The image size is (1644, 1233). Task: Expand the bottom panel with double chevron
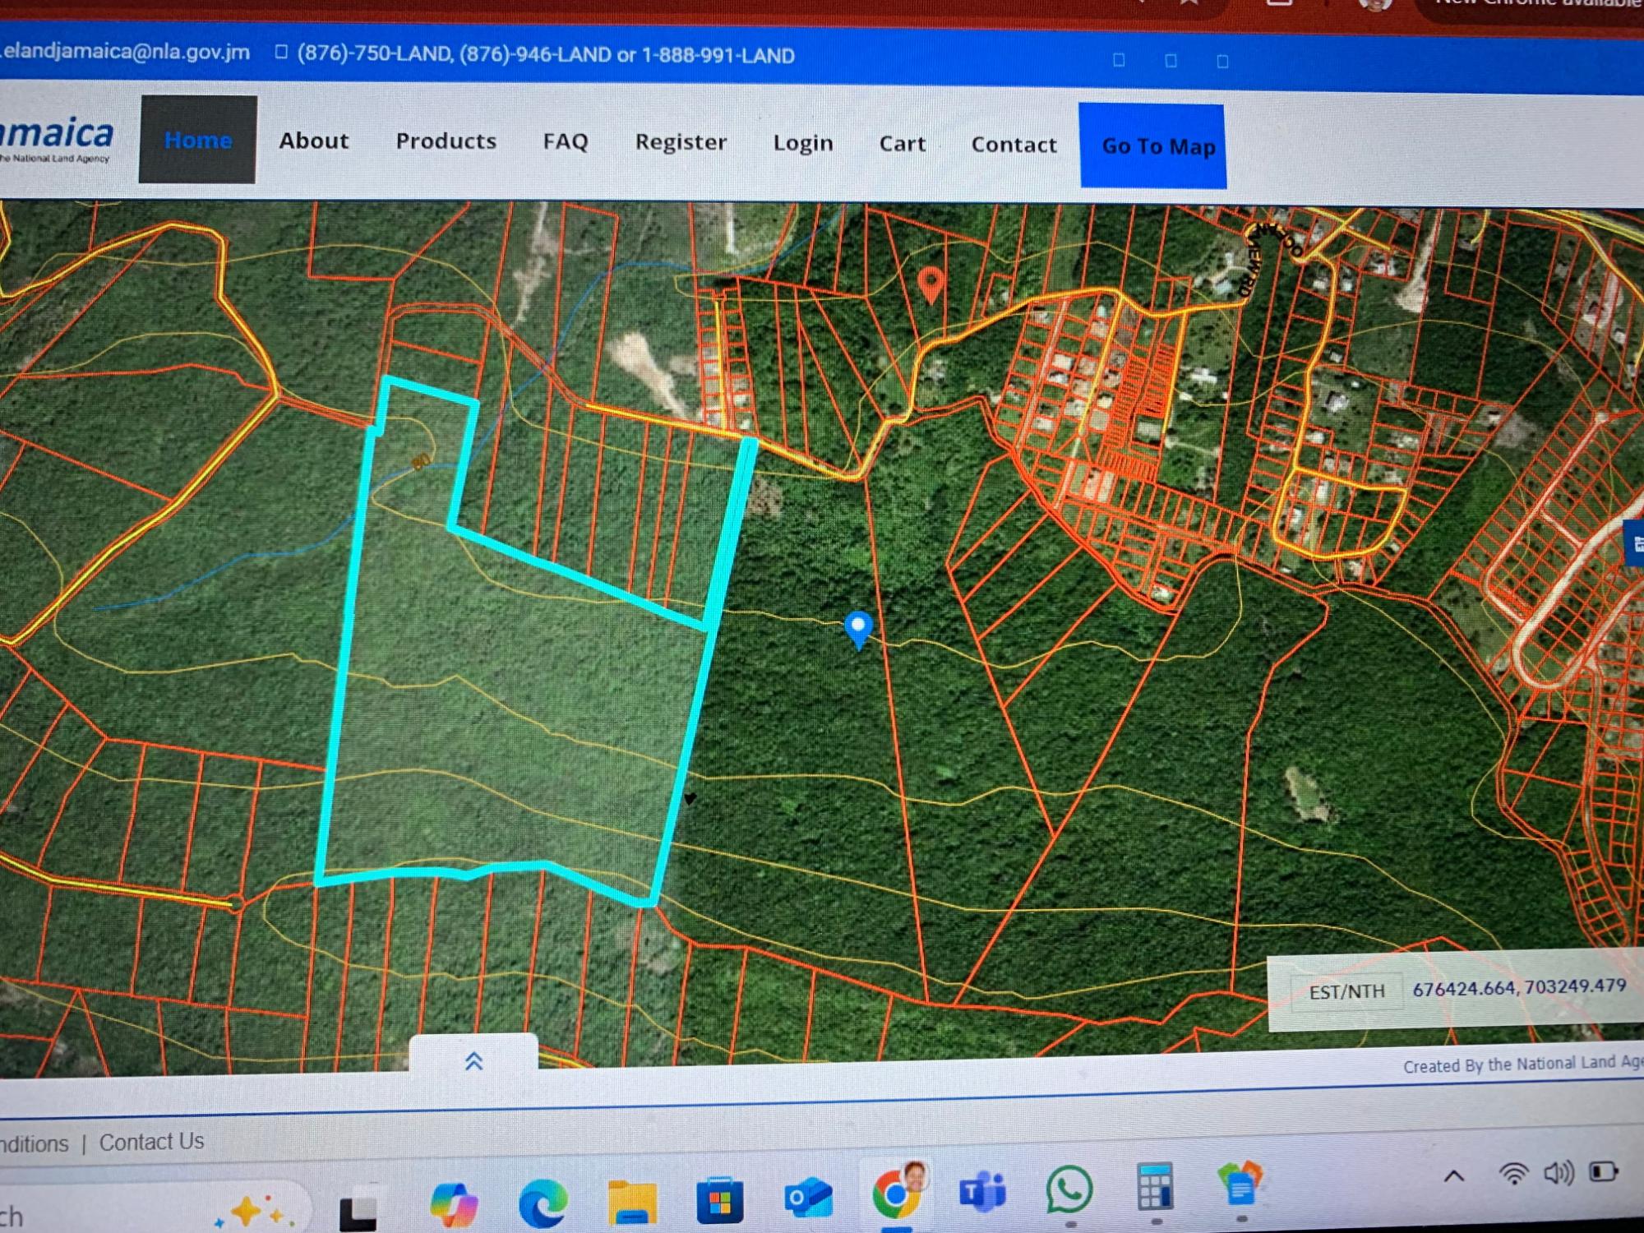click(x=473, y=1061)
